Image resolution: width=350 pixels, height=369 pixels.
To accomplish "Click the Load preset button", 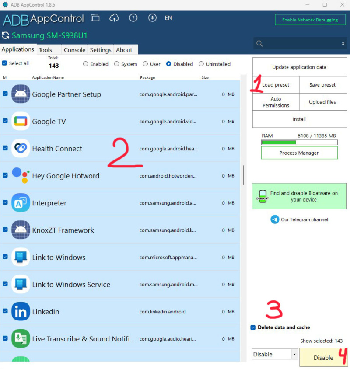I will click(276, 85).
